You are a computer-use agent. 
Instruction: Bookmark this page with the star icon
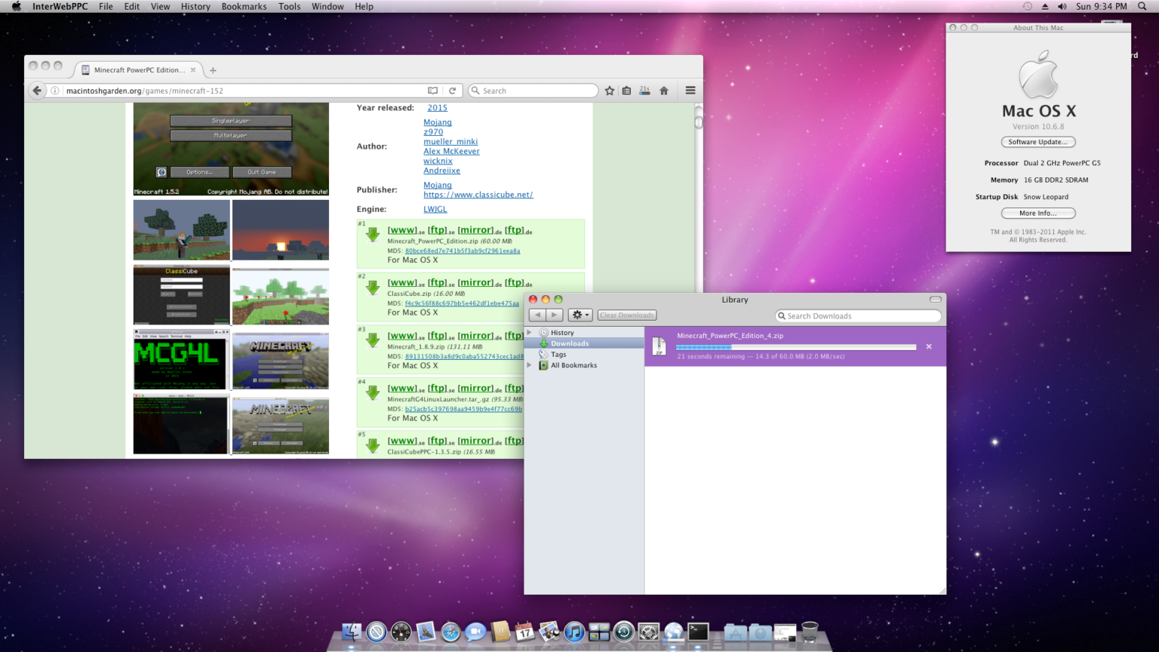(610, 90)
